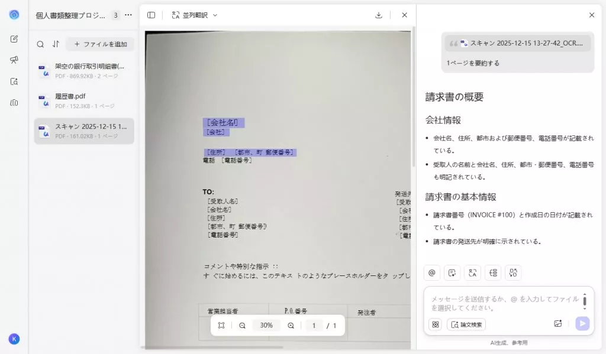Screen dimensions: 606x354
Task: Download the scanned document using the download icon
Action: point(378,15)
